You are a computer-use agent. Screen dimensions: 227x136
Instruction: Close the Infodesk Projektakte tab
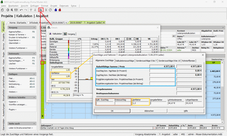pos(66,23)
